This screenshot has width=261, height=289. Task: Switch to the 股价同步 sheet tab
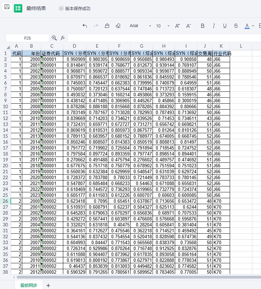pos(29,285)
